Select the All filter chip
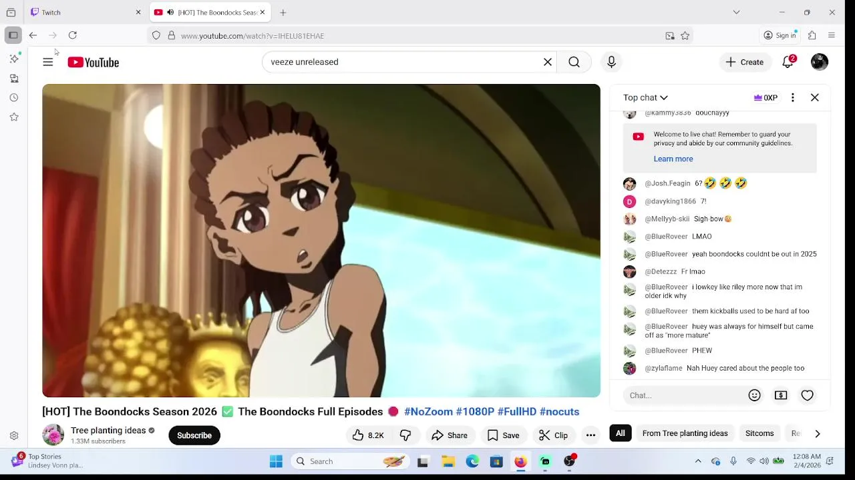Screen dimensions: 855x480 [621, 433]
